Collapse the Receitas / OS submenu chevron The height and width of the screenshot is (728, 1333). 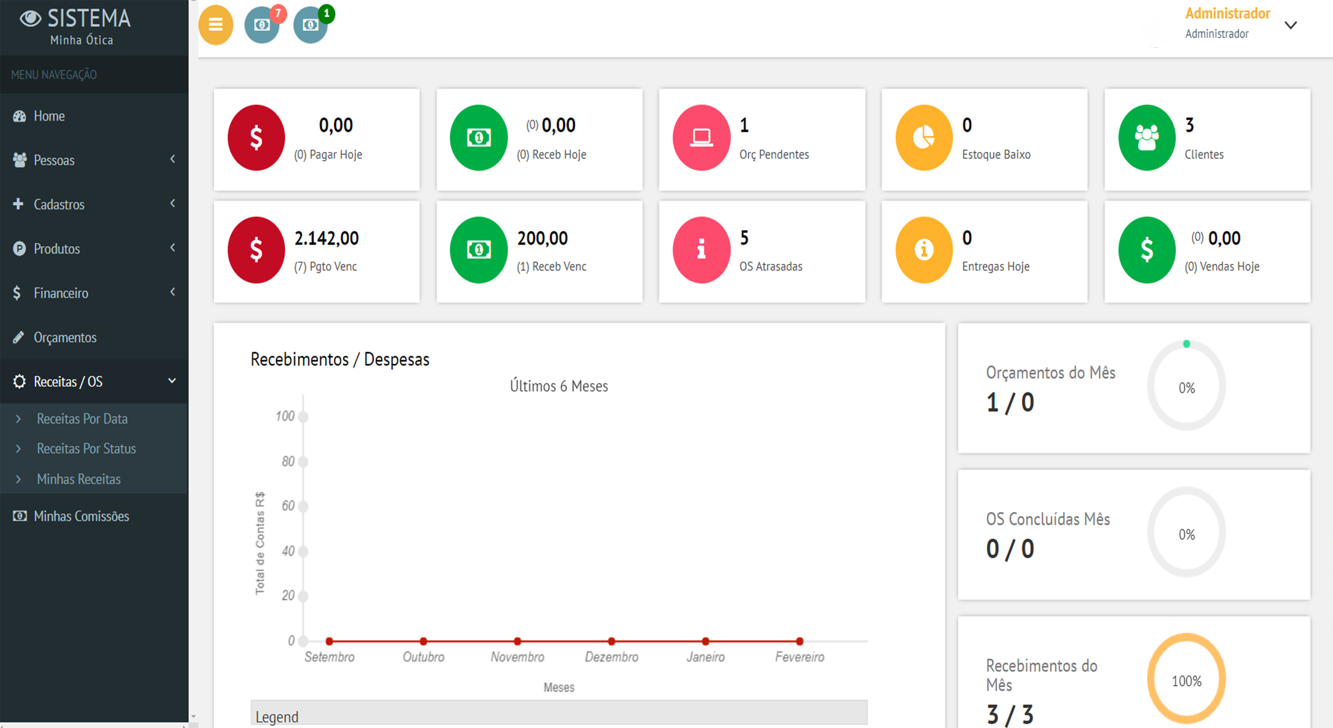pyautogui.click(x=172, y=381)
